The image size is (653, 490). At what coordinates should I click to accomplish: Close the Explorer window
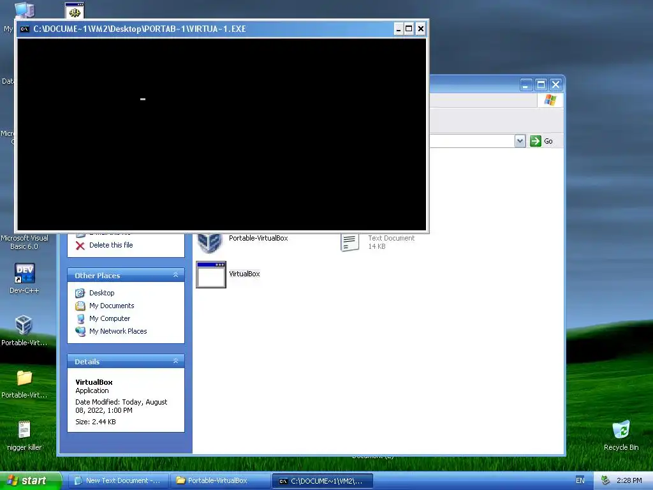tap(556, 85)
